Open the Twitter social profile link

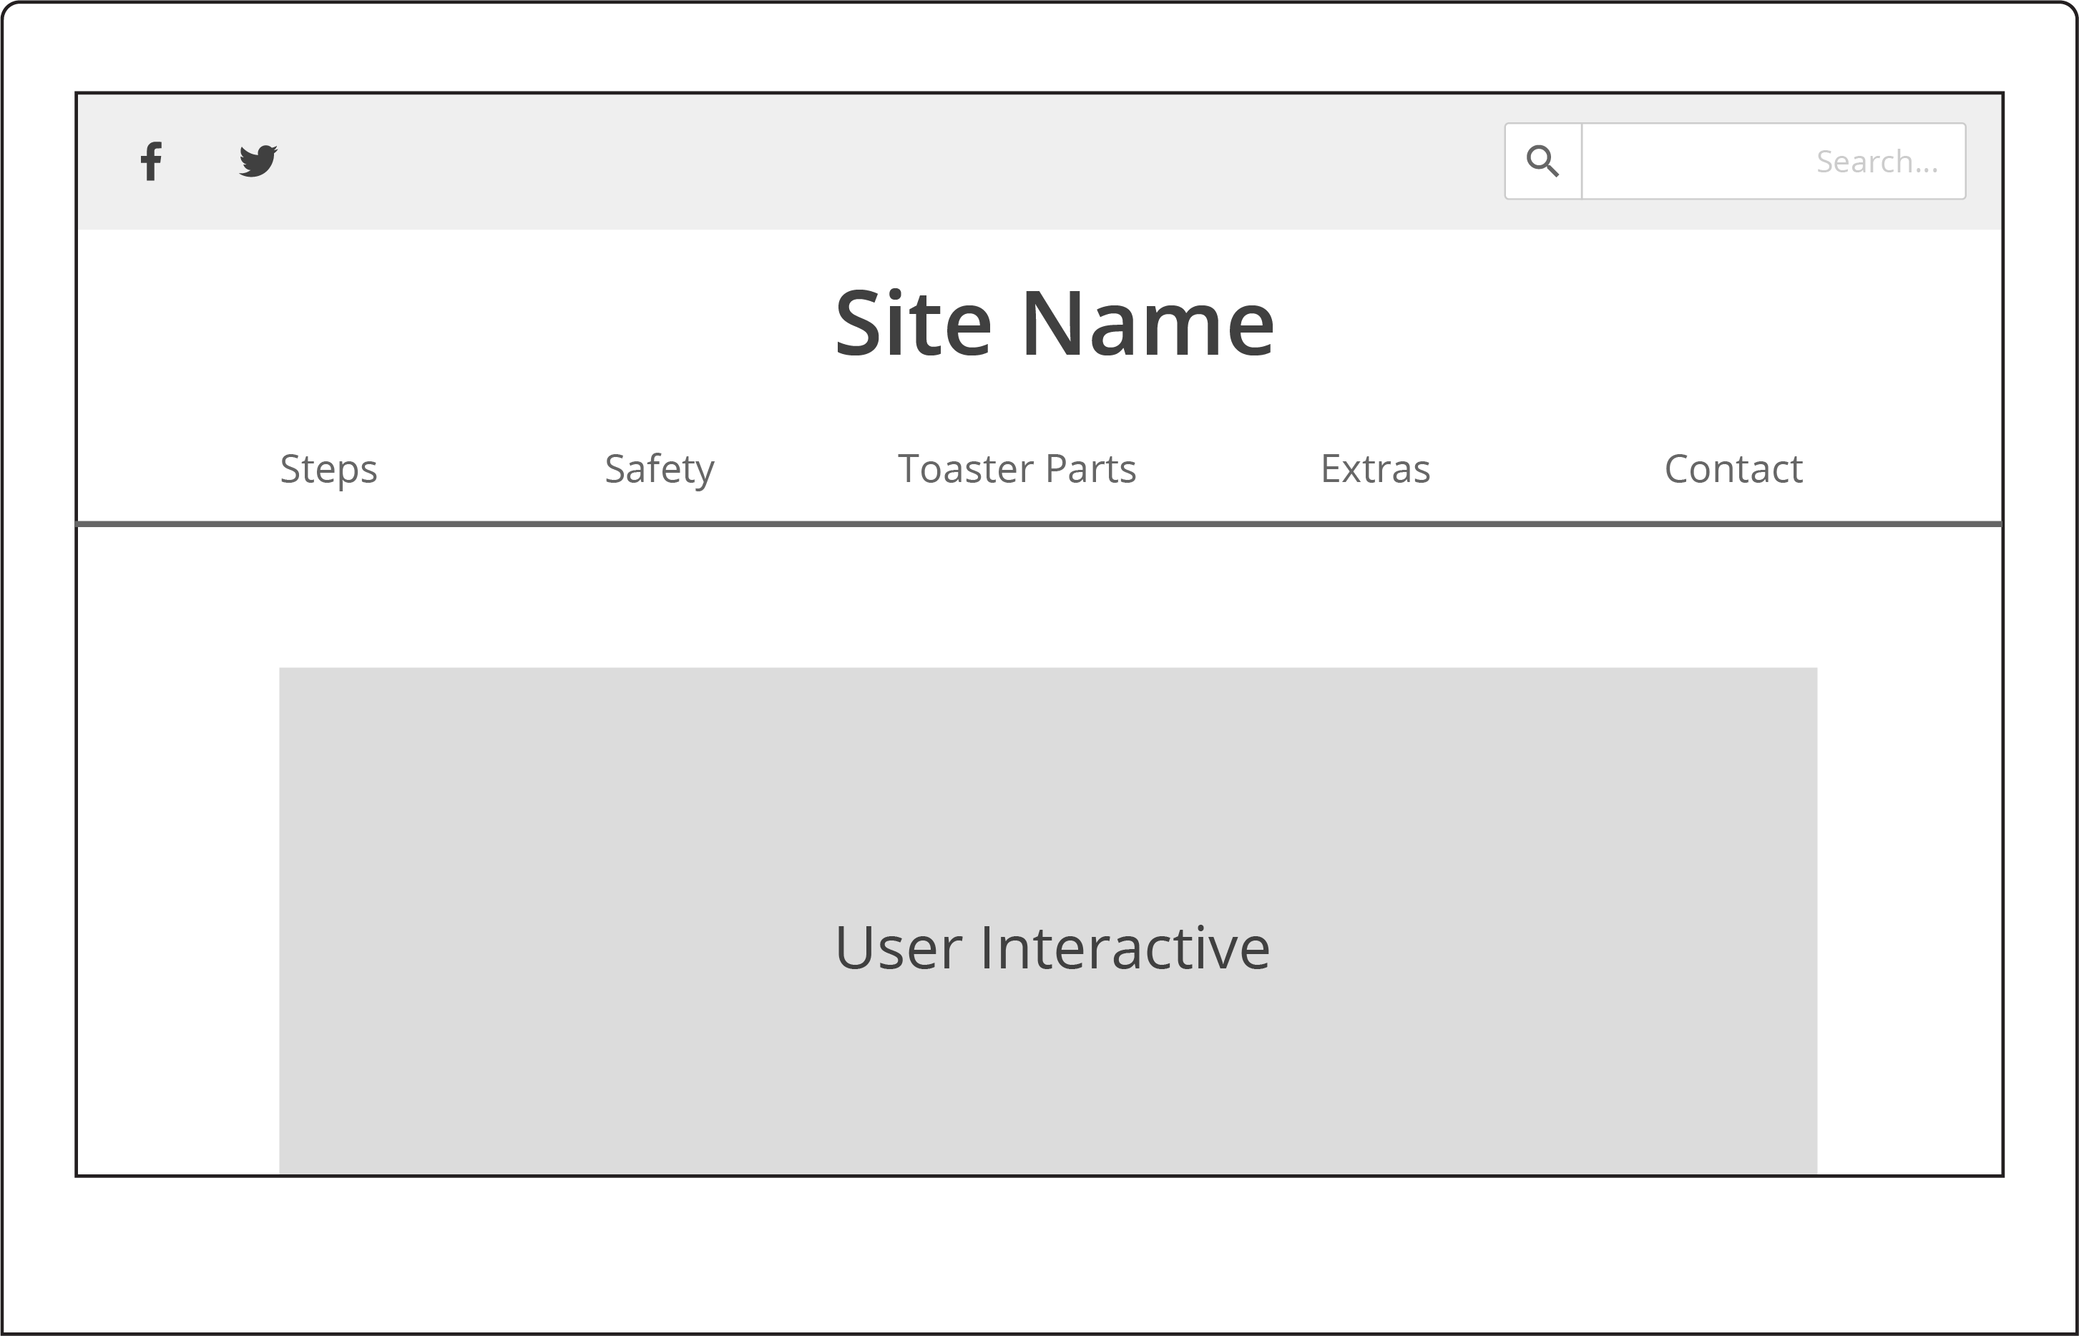click(x=258, y=162)
